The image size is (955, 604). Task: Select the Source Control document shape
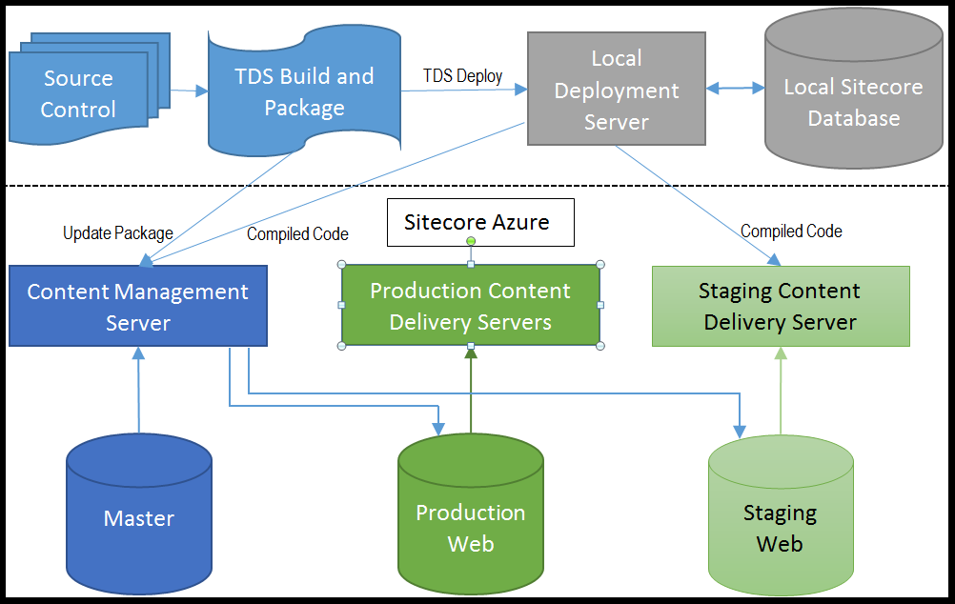click(x=78, y=93)
